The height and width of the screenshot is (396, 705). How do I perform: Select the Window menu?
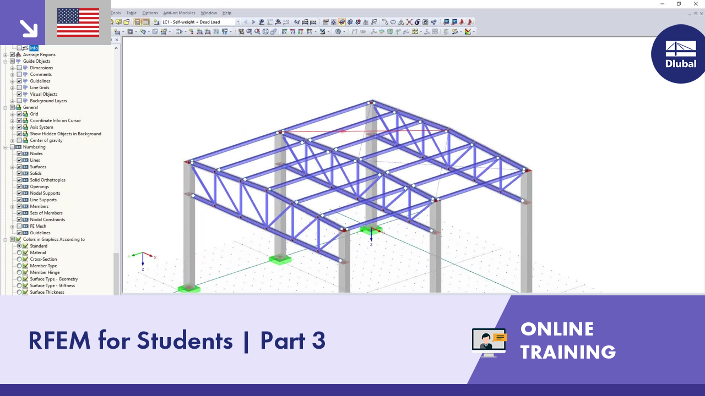(x=209, y=13)
